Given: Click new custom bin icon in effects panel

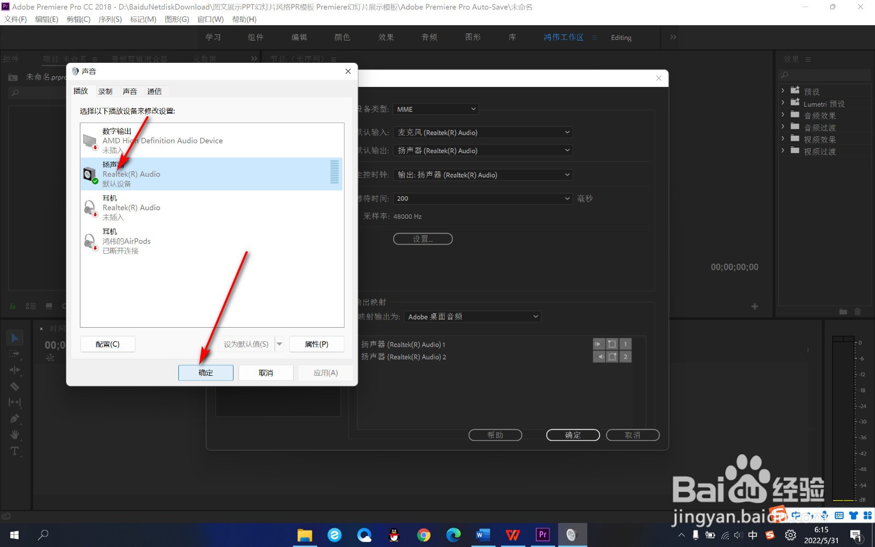Looking at the screenshot, I should (x=843, y=311).
